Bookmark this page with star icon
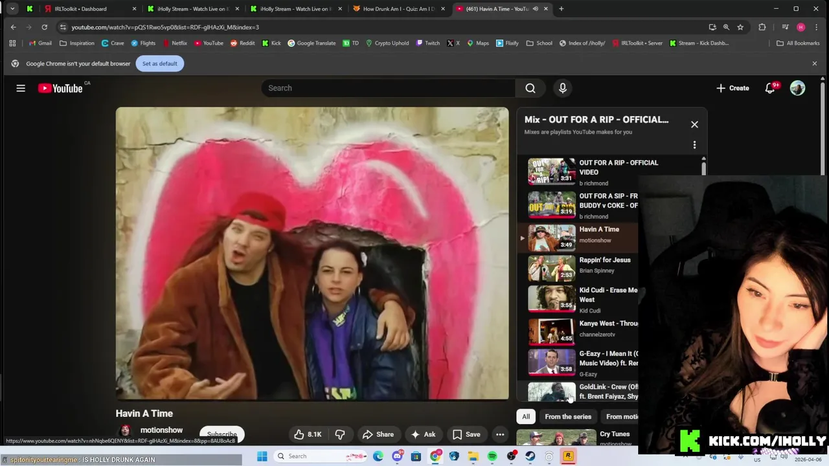The image size is (829, 466). [740, 27]
